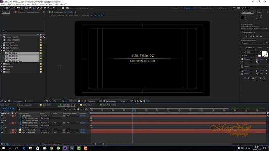Click the Graph Editor icon in timeline
This screenshot has width=269, height=151.
point(86,109)
